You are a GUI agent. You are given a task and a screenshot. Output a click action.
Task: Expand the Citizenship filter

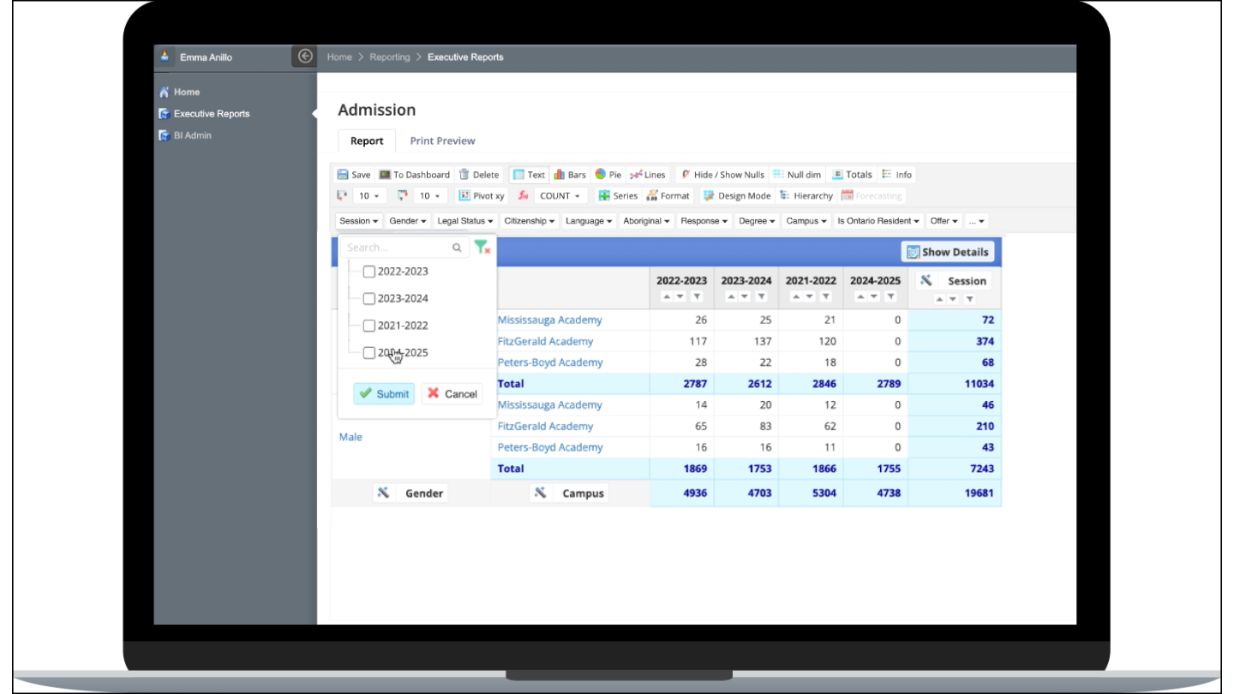(529, 220)
